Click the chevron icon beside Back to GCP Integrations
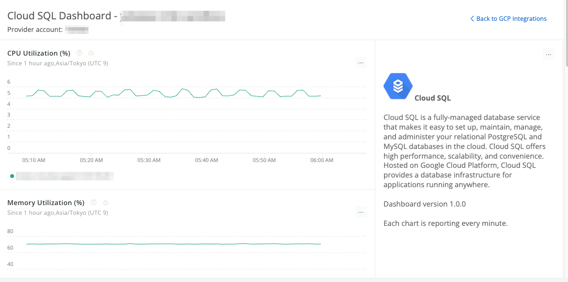 point(472,18)
